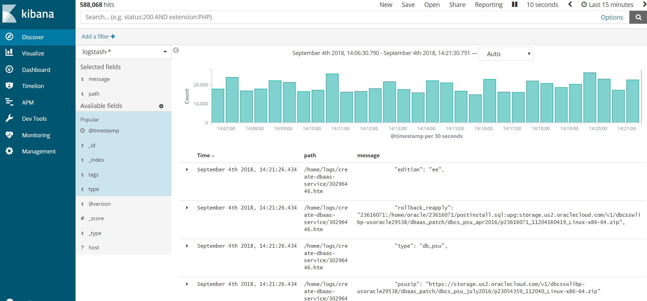Expand the first log row
The image size is (647, 301).
click(187, 170)
